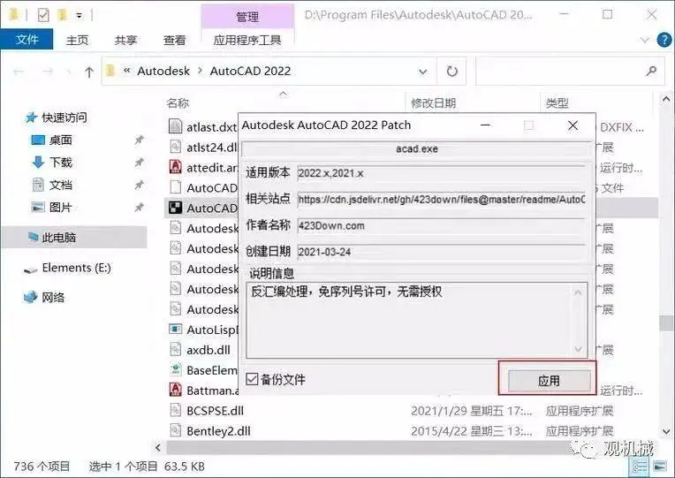This screenshot has width=675, height=478.
Task: Select the AutoLisp file icon
Action: [175, 330]
